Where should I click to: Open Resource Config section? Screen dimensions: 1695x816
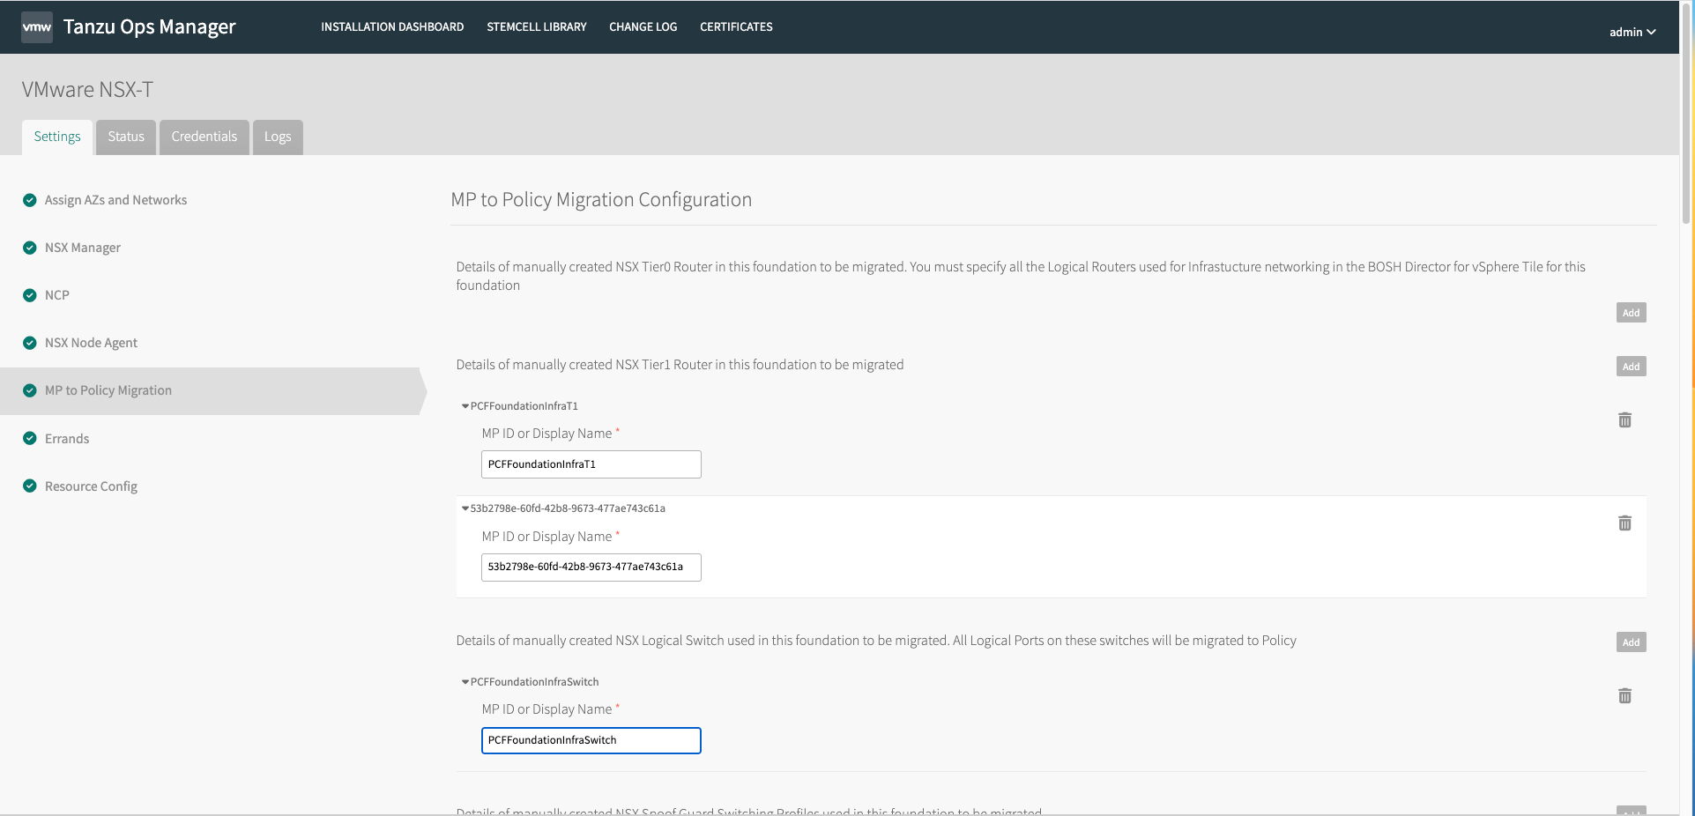coord(91,486)
